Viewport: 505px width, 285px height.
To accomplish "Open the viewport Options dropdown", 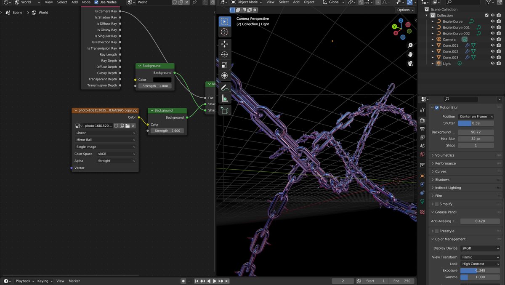I will pyautogui.click(x=405, y=10).
